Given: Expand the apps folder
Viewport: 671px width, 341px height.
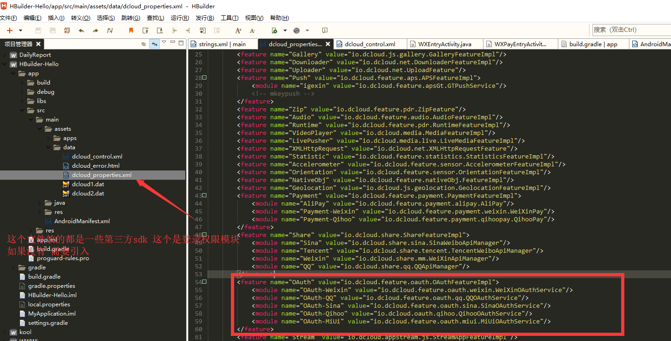Looking at the screenshot, I should 48,138.
